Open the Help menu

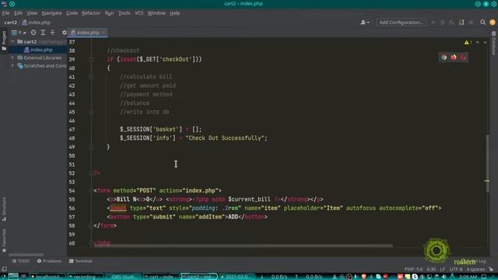174,13
